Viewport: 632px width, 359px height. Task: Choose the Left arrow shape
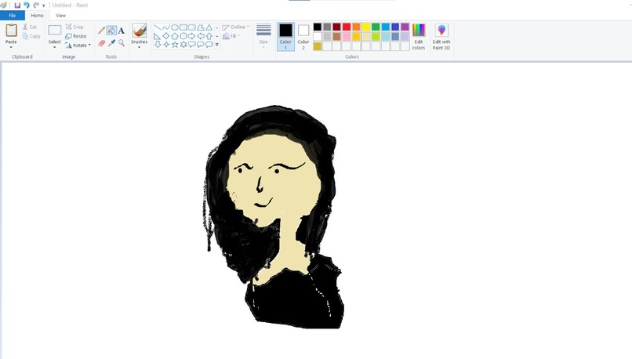(x=200, y=36)
